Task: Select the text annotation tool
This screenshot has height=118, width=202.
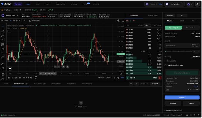Action: coord(3,53)
